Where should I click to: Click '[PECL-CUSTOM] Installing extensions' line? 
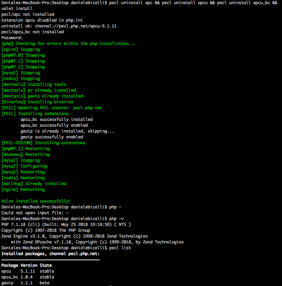[x=43, y=143]
